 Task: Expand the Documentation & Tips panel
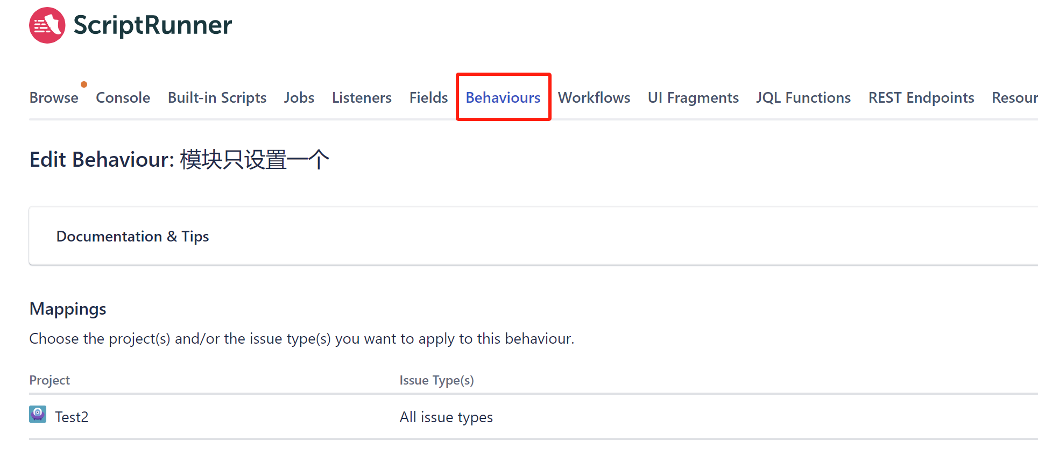click(533, 236)
